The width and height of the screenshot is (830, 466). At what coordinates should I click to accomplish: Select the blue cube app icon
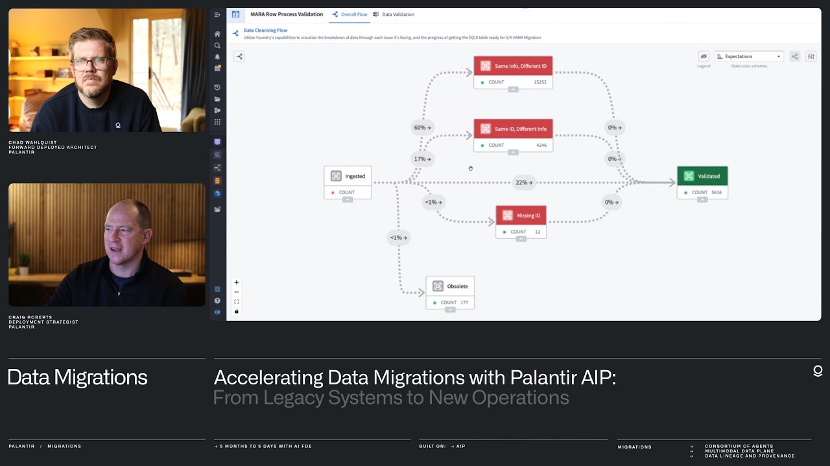217,194
